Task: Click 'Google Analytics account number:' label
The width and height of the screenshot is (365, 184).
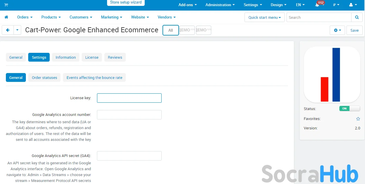Action: pyautogui.click(x=61, y=115)
